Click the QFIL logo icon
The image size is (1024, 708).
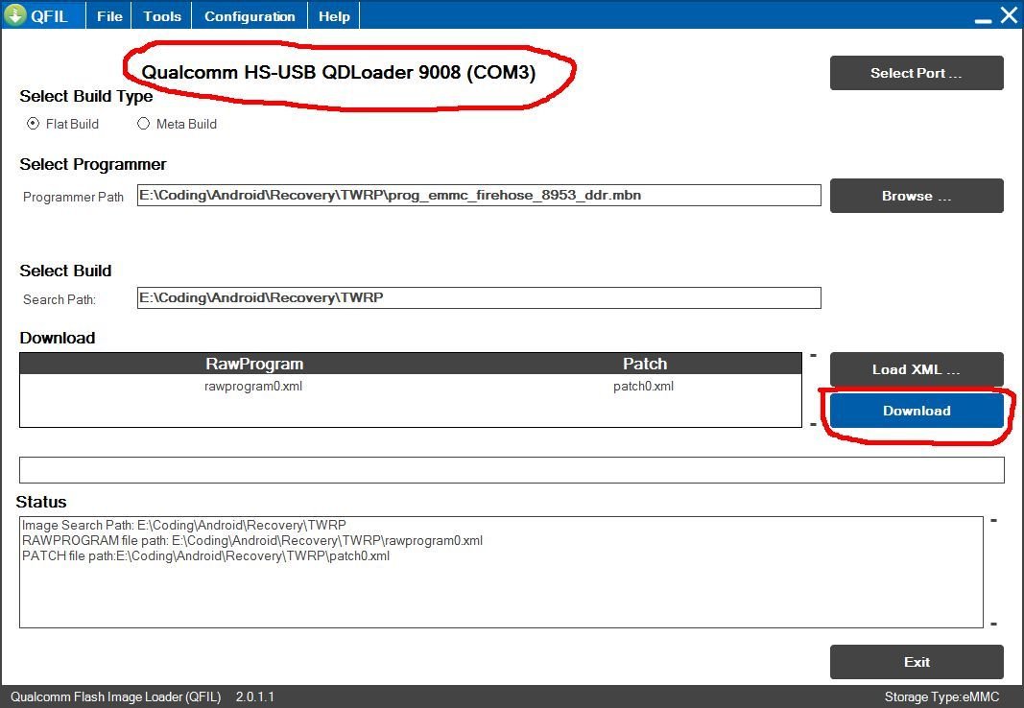pyautogui.click(x=14, y=15)
